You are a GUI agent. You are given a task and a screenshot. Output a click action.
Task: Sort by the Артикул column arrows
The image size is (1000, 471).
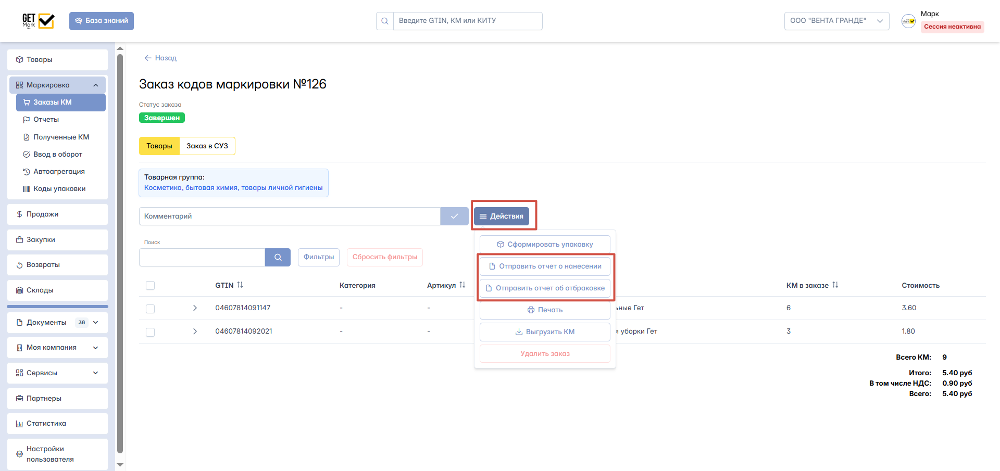[463, 285]
